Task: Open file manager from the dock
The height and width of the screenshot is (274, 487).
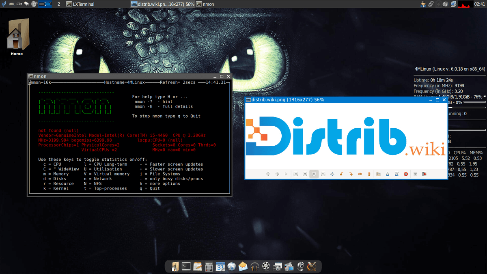Action: 175,267
